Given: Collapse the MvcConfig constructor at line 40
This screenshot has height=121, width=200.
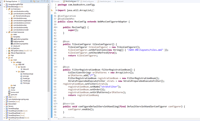Looking at the screenshot, I should (x=57, y=27).
